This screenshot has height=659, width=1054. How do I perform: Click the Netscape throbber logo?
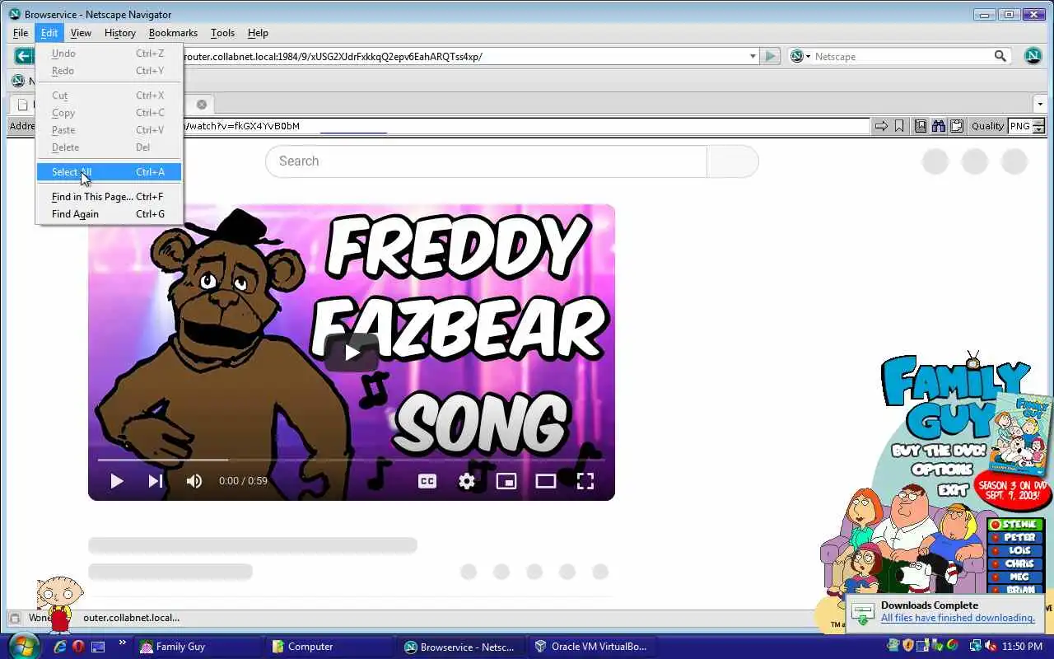point(1033,56)
